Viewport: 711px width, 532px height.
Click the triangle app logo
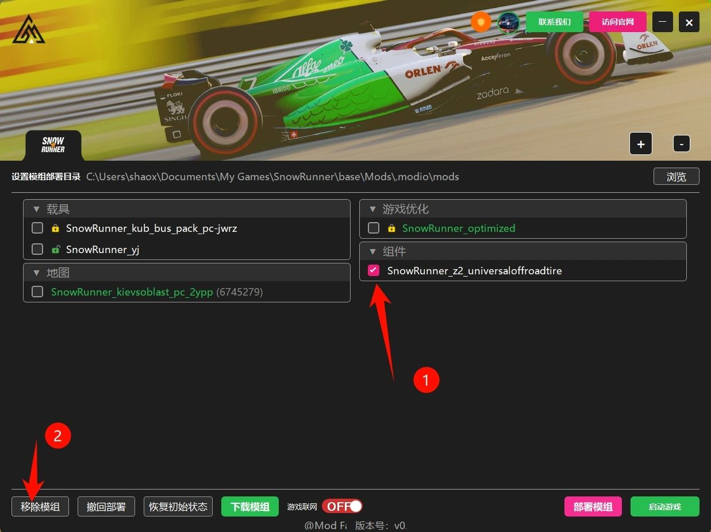tap(29, 30)
